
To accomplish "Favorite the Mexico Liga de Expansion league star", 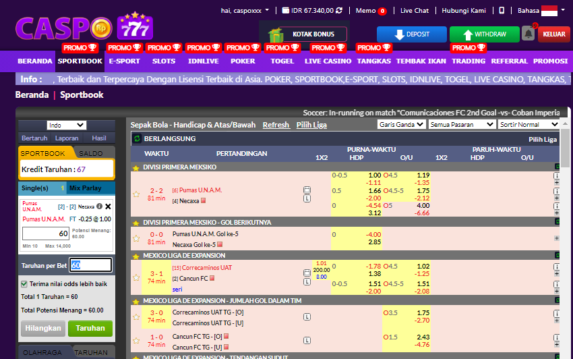I will 136,256.
